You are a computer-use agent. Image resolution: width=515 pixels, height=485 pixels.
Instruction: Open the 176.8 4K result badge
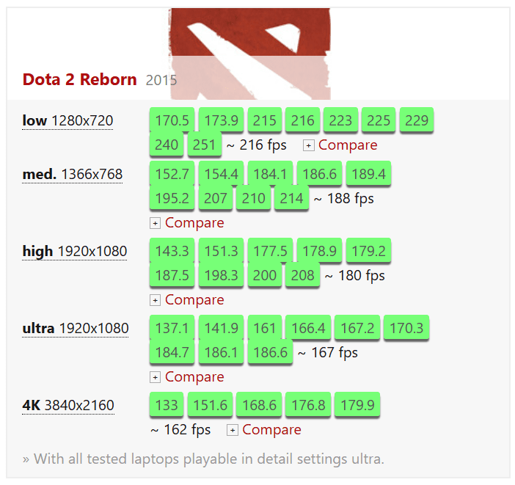pyautogui.click(x=308, y=405)
